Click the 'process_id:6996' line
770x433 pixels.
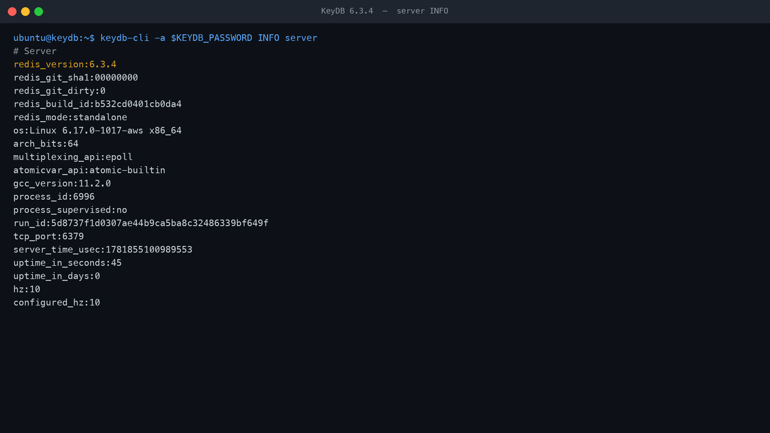[x=54, y=197]
